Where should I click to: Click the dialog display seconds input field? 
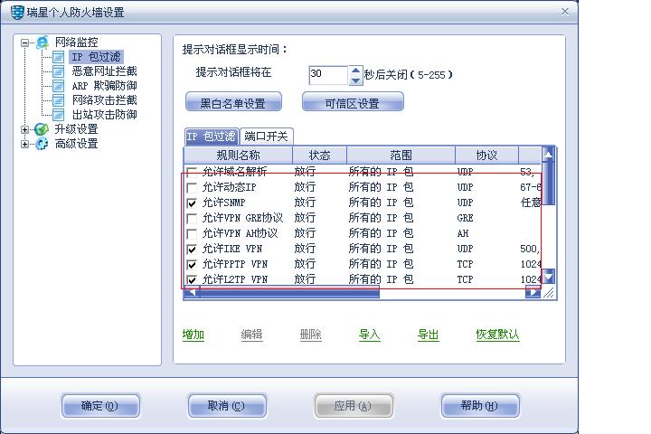[x=328, y=75]
